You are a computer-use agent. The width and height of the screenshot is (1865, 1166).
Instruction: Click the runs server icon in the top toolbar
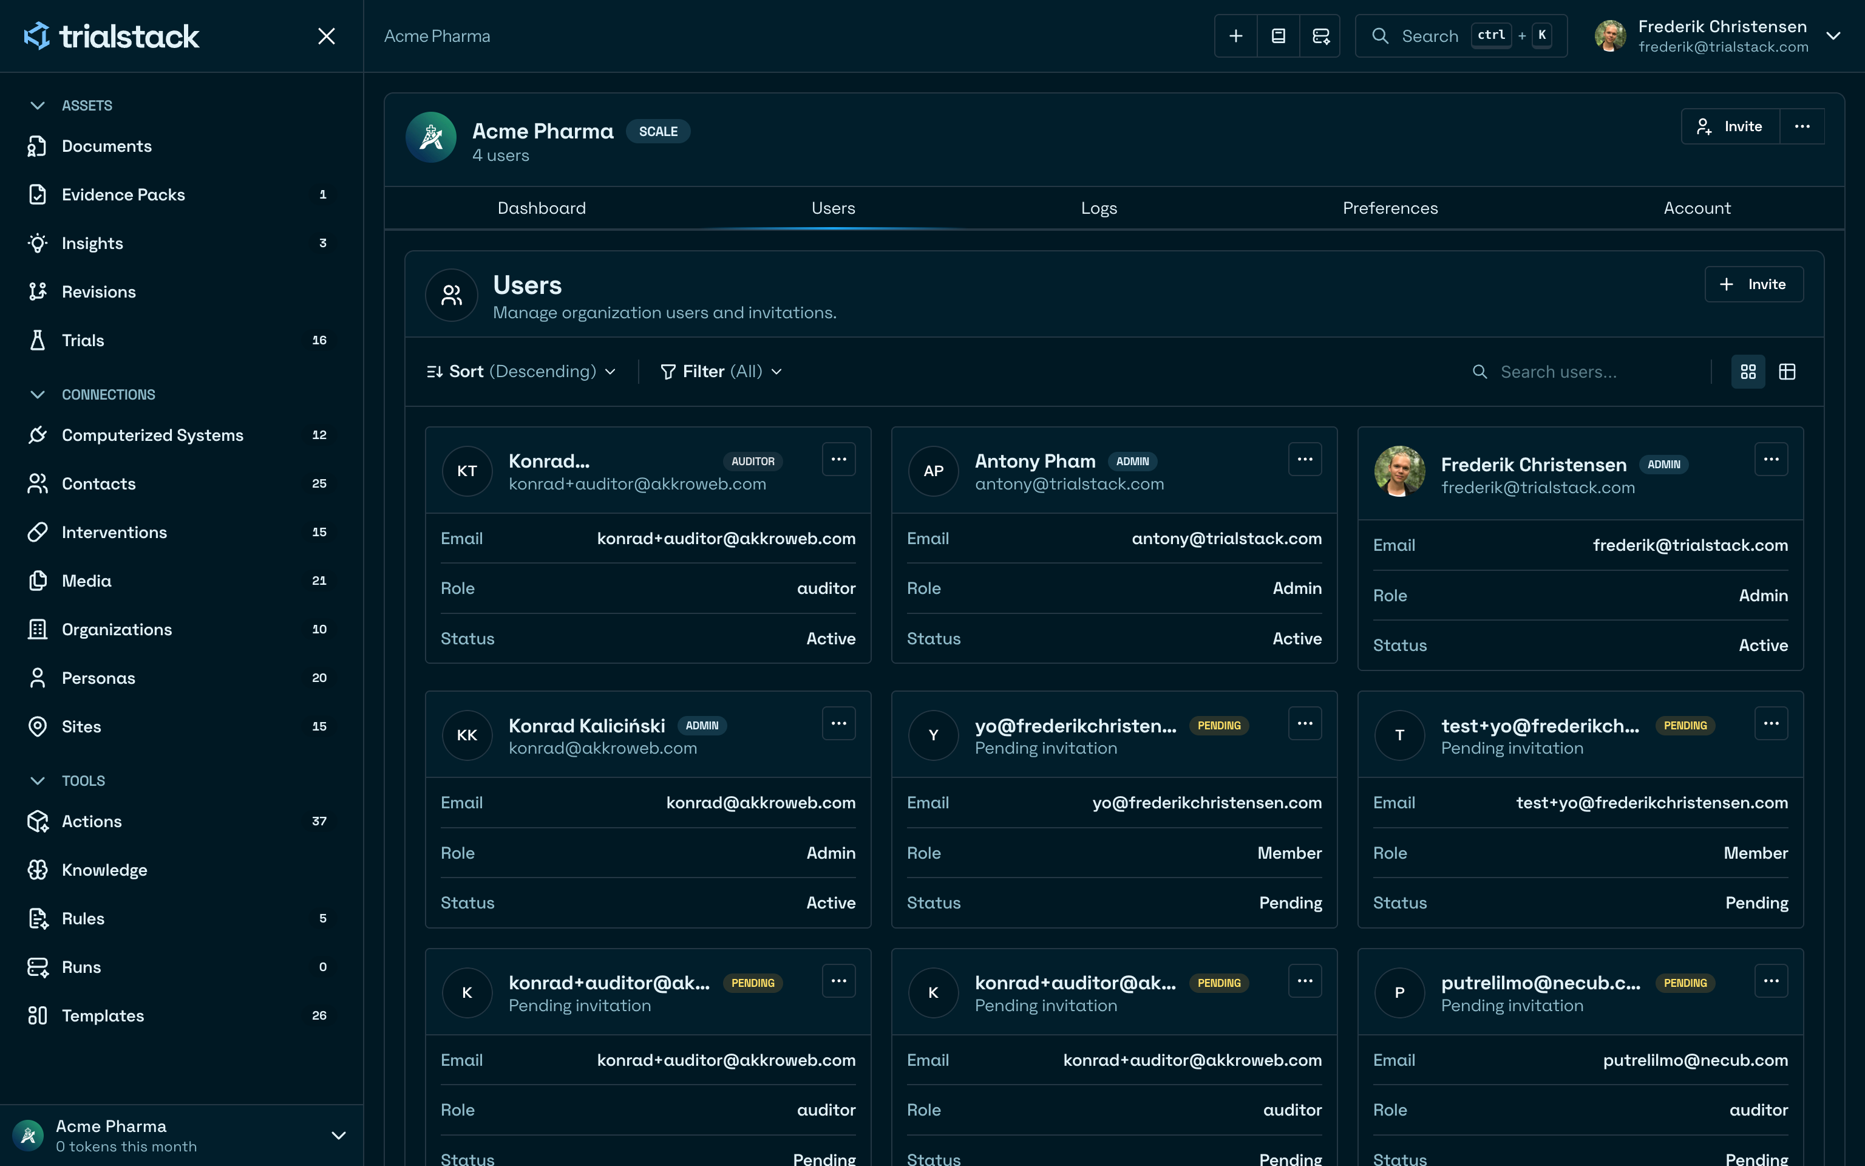1320,36
